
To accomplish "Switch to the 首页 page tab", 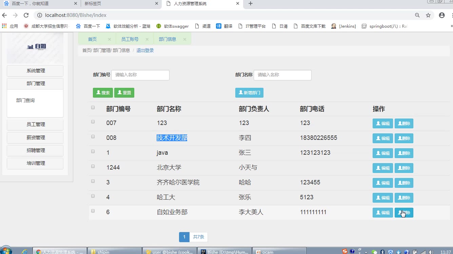I will pyautogui.click(x=92, y=39).
